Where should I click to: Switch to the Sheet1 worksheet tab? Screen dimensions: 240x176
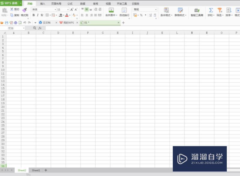[x=36, y=170]
